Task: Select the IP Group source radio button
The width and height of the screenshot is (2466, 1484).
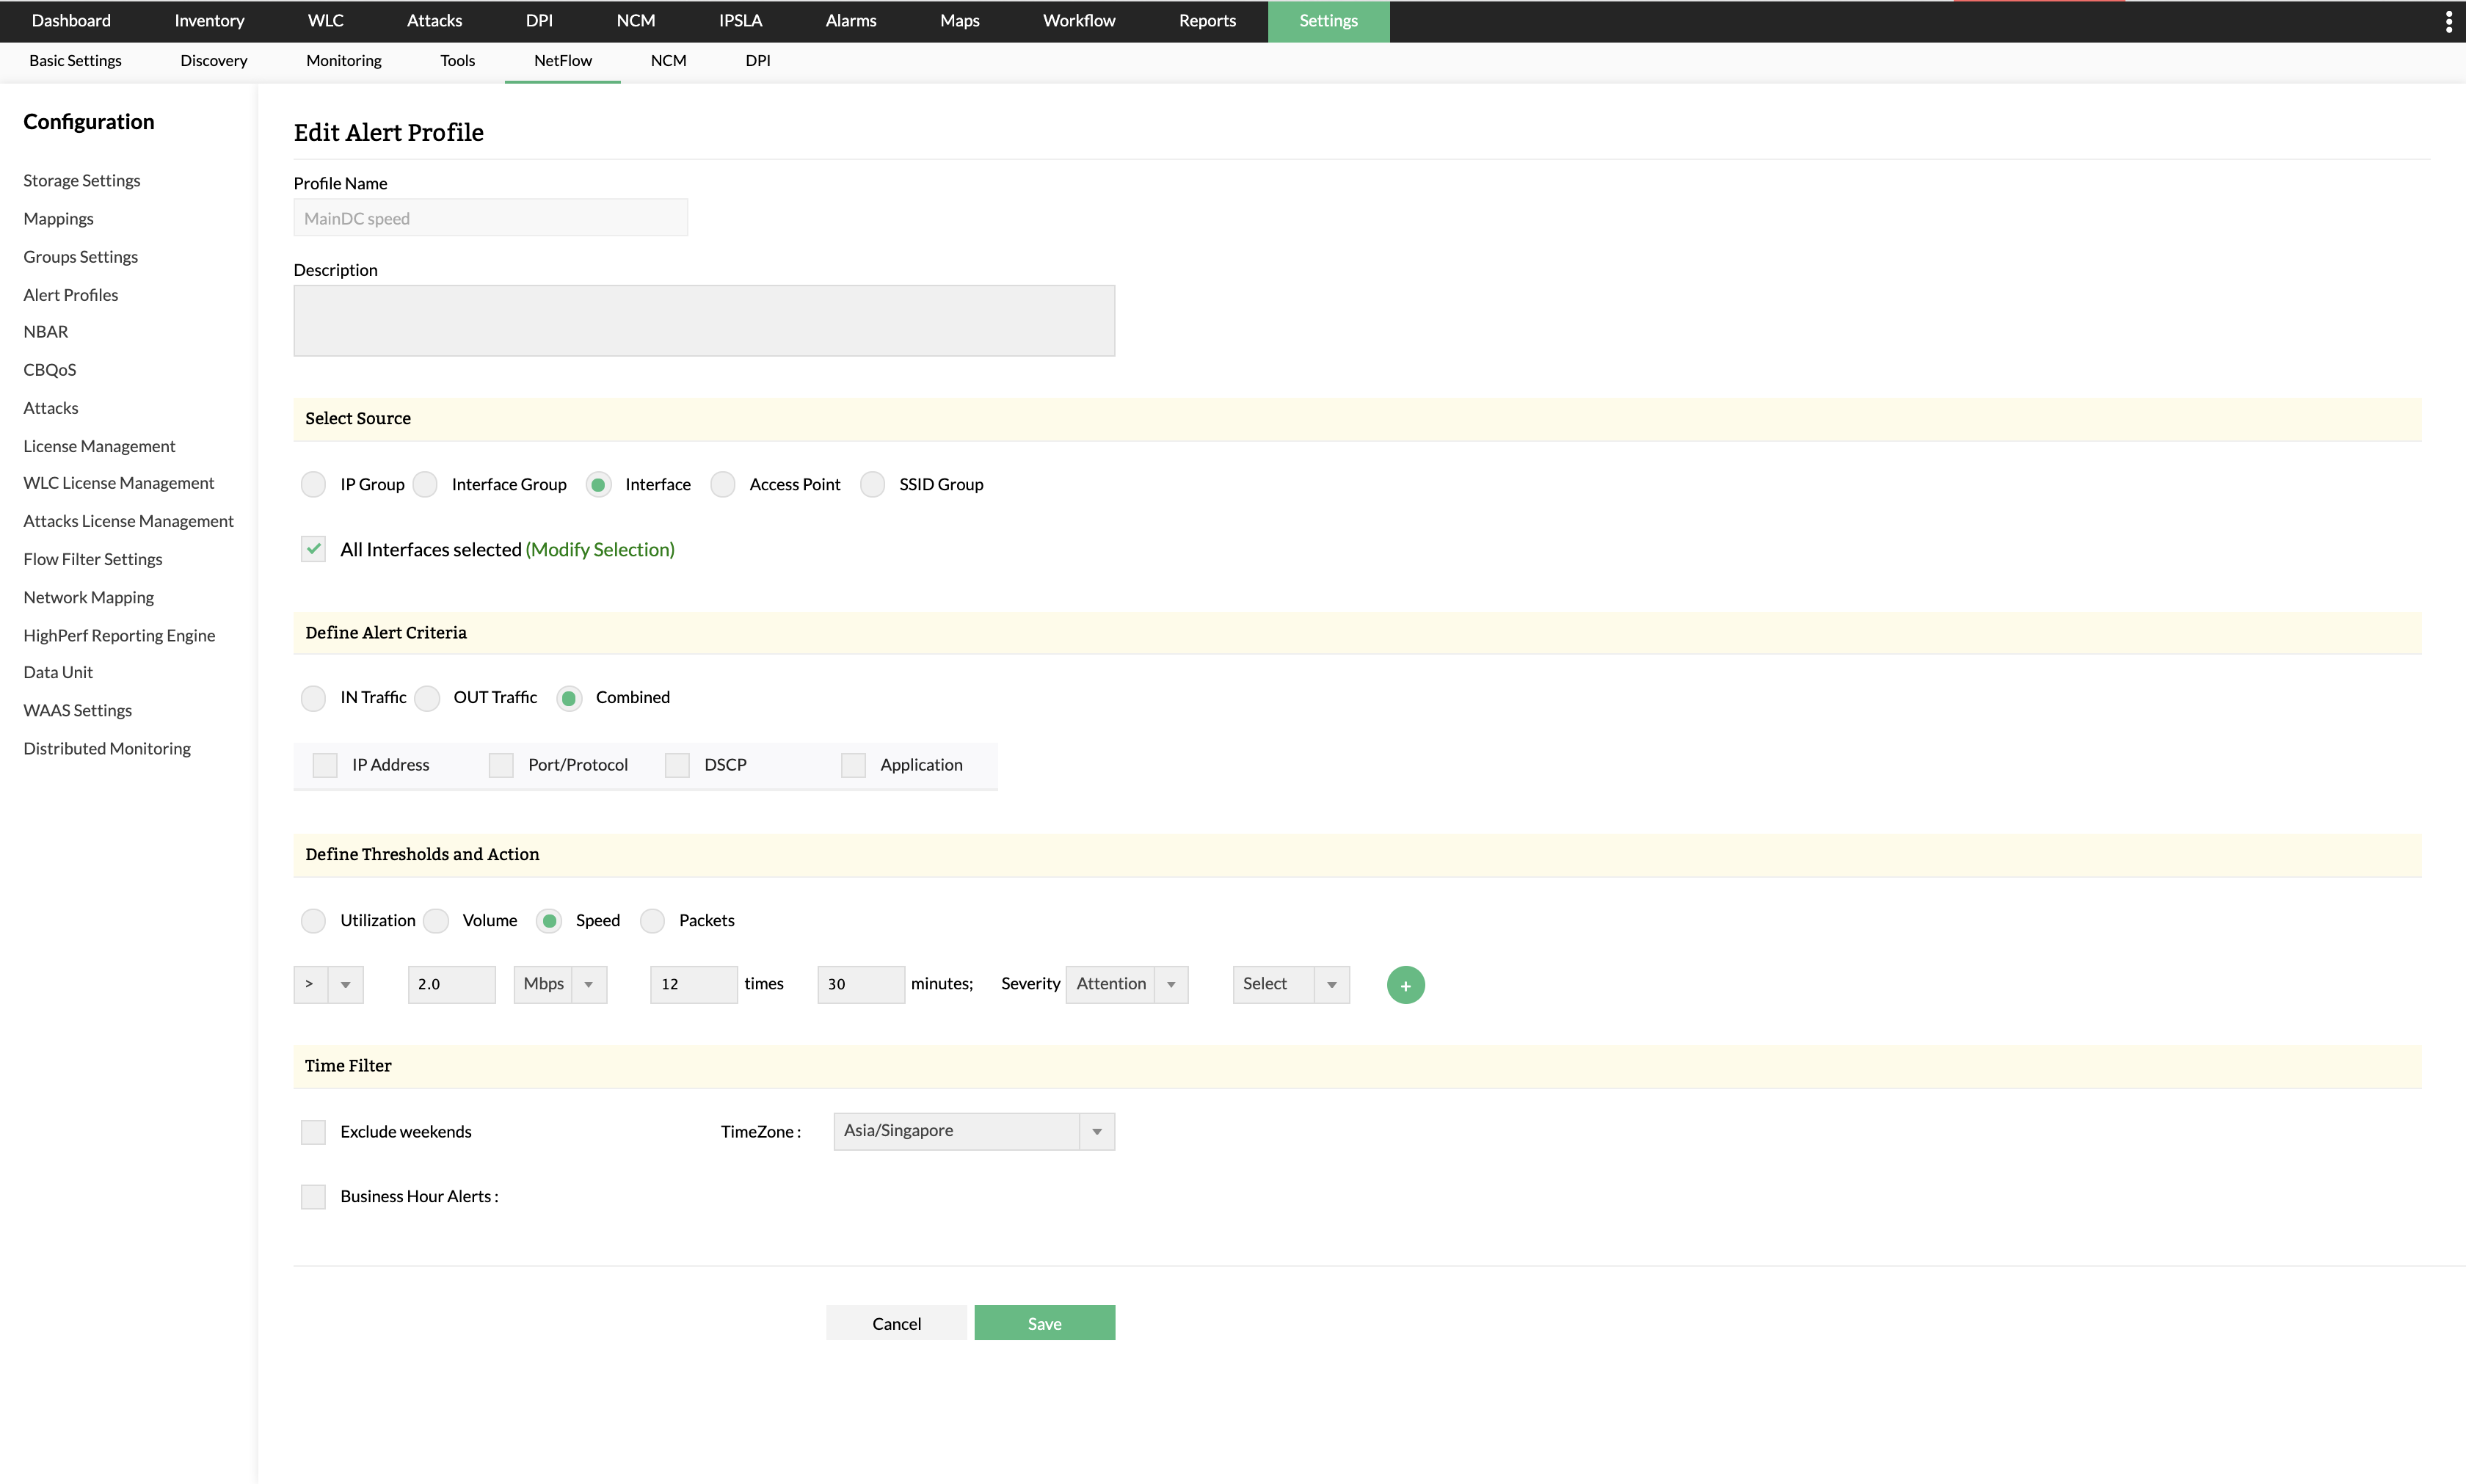Action: pos(314,485)
